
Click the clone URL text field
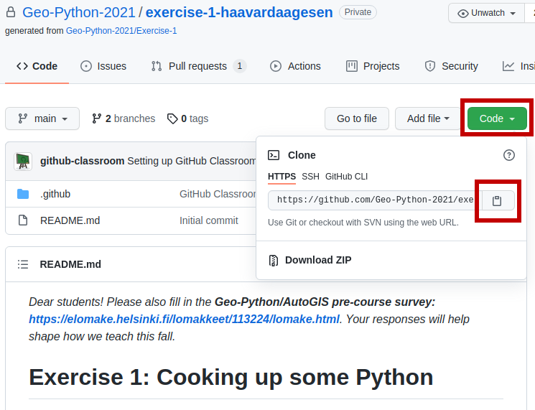pos(375,200)
